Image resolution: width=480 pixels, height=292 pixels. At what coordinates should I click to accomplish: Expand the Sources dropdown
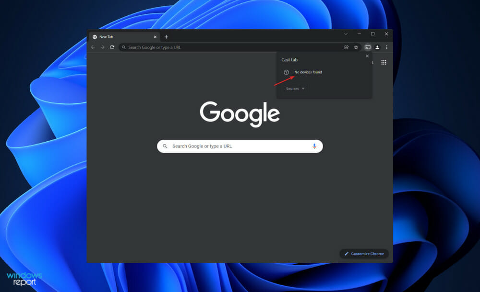(295, 89)
